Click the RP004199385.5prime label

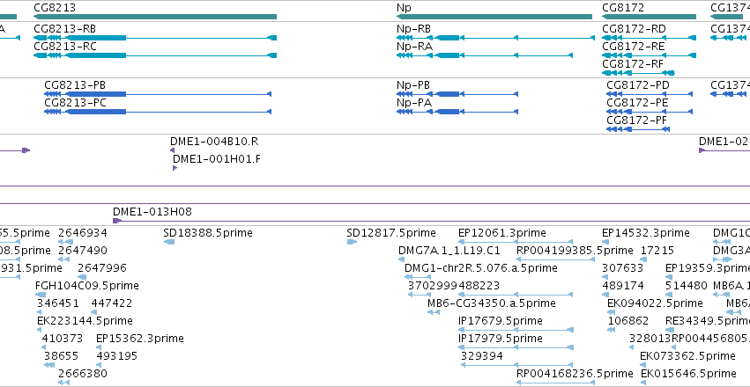pyautogui.click(x=575, y=251)
